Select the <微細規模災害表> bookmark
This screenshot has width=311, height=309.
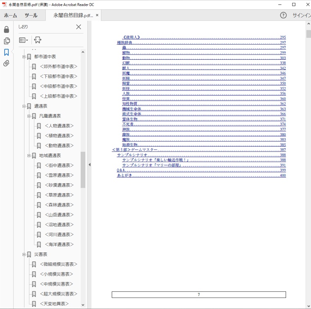click(59, 264)
